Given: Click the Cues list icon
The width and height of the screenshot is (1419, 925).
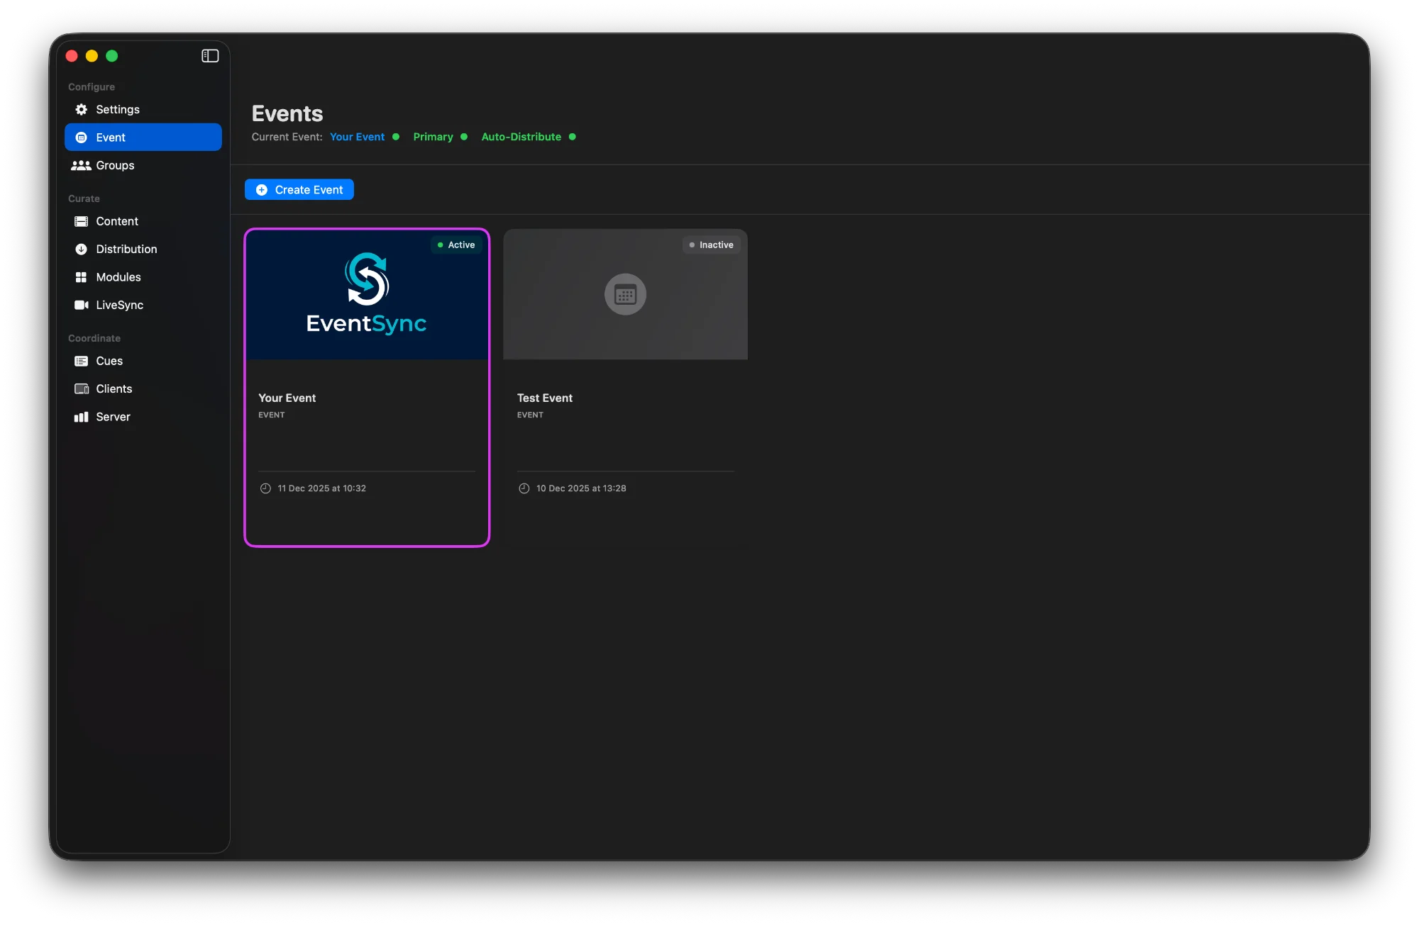Looking at the screenshot, I should click(81, 361).
